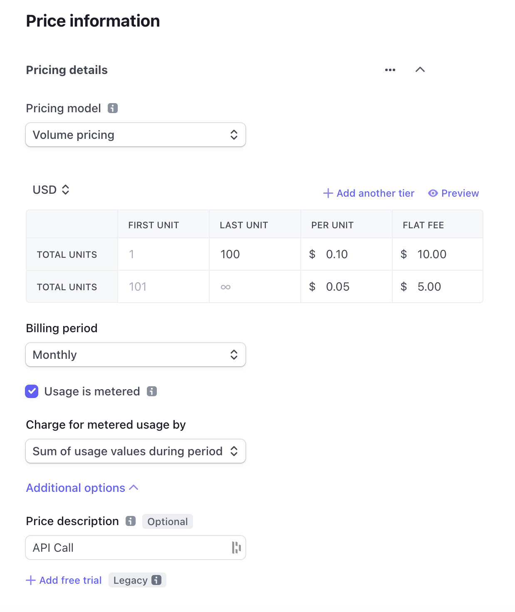
Task: Collapse the Additional options section
Action: click(82, 487)
